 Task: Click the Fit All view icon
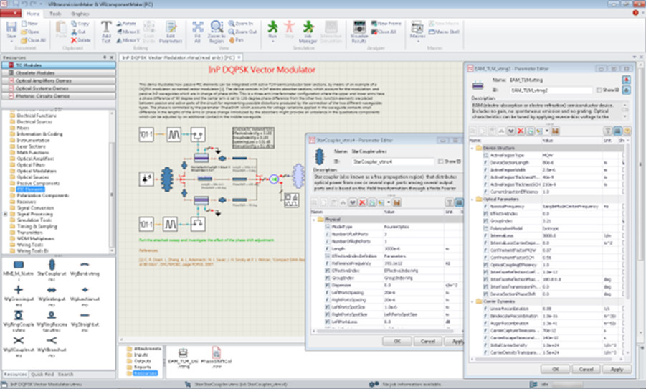click(x=197, y=30)
